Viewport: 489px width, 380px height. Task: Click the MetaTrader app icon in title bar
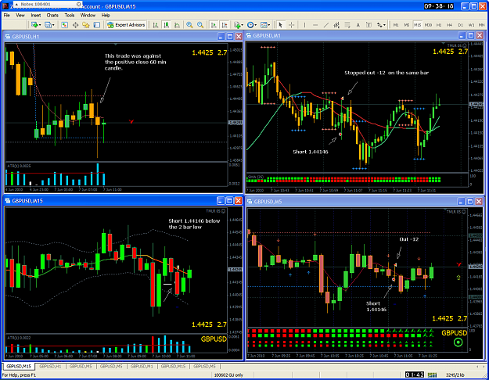pyautogui.click(x=5, y=6)
